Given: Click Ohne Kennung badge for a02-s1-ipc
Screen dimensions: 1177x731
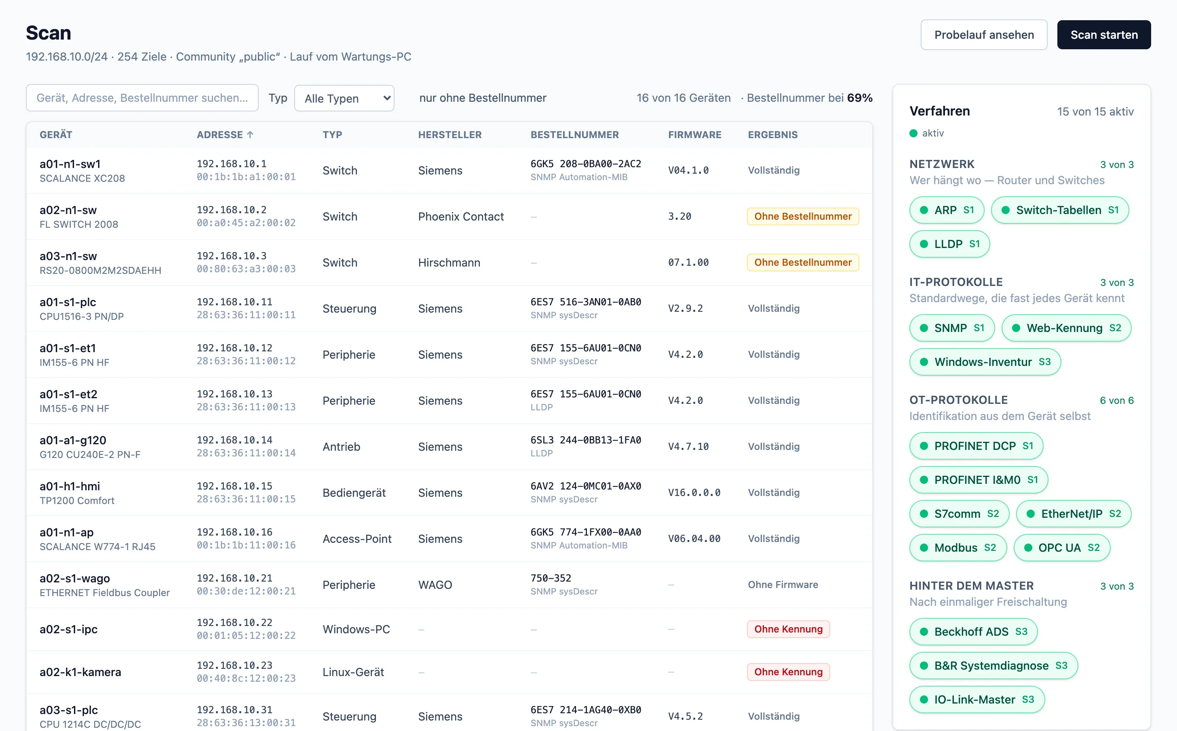Looking at the screenshot, I should (788, 629).
